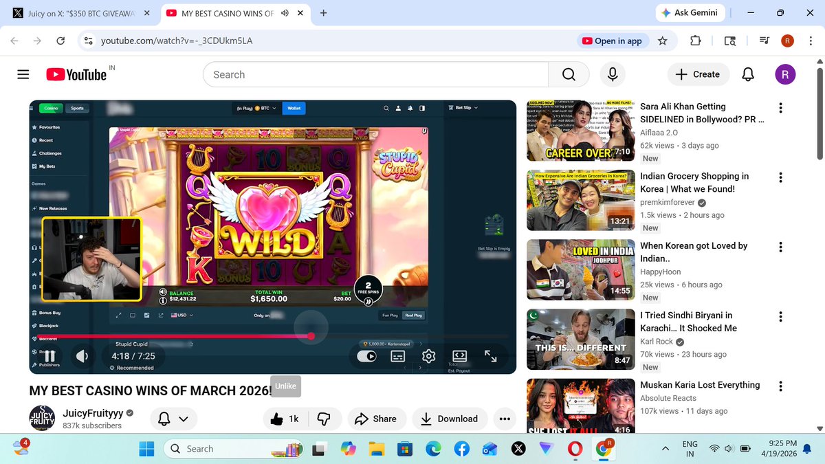The image size is (825, 464).
Task: Open the Chrome extensions puzzle icon
Action: (695, 41)
